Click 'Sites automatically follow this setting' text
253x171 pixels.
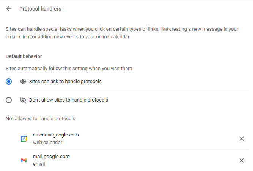pyautogui.click(x=69, y=69)
